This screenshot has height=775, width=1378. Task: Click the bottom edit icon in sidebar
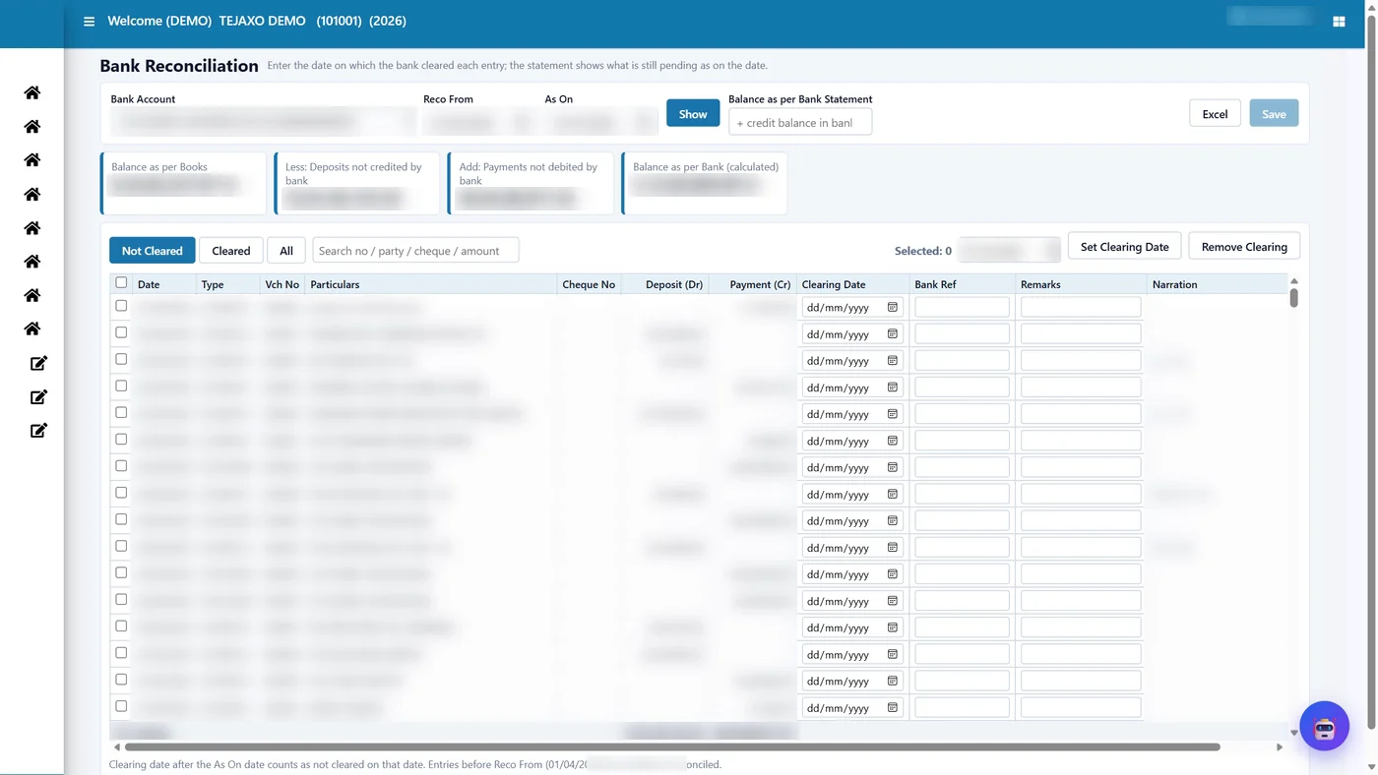click(38, 431)
